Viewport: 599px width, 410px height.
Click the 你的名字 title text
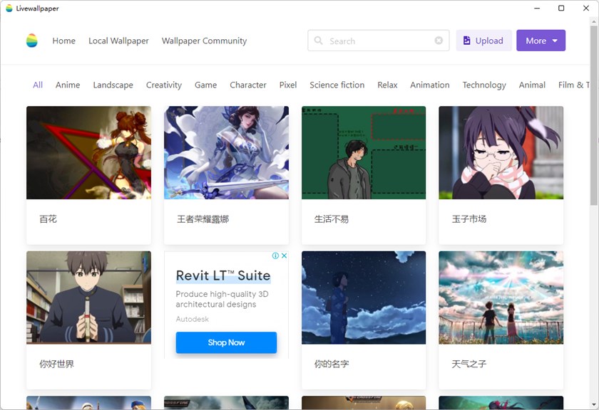pyautogui.click(x=331, y=364)
